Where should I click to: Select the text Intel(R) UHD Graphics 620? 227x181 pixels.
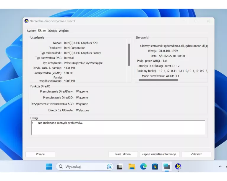click(x=81, y=43)
